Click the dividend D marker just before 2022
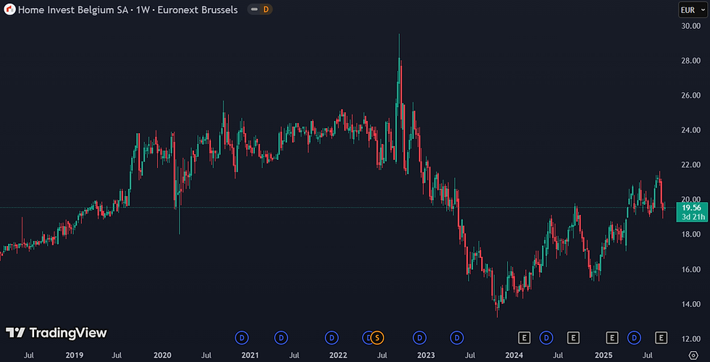Image resolution: width=710 pixels, height=362 pixels. click(x=332, y=337)
